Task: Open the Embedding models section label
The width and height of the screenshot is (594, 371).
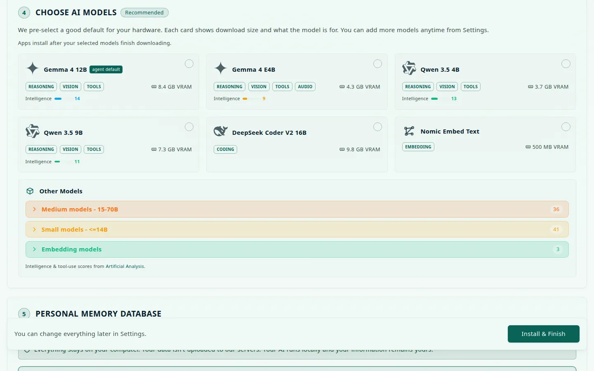Action: coord(71,249)
